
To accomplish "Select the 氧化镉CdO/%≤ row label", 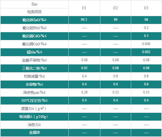I will (x=34, y=36).
